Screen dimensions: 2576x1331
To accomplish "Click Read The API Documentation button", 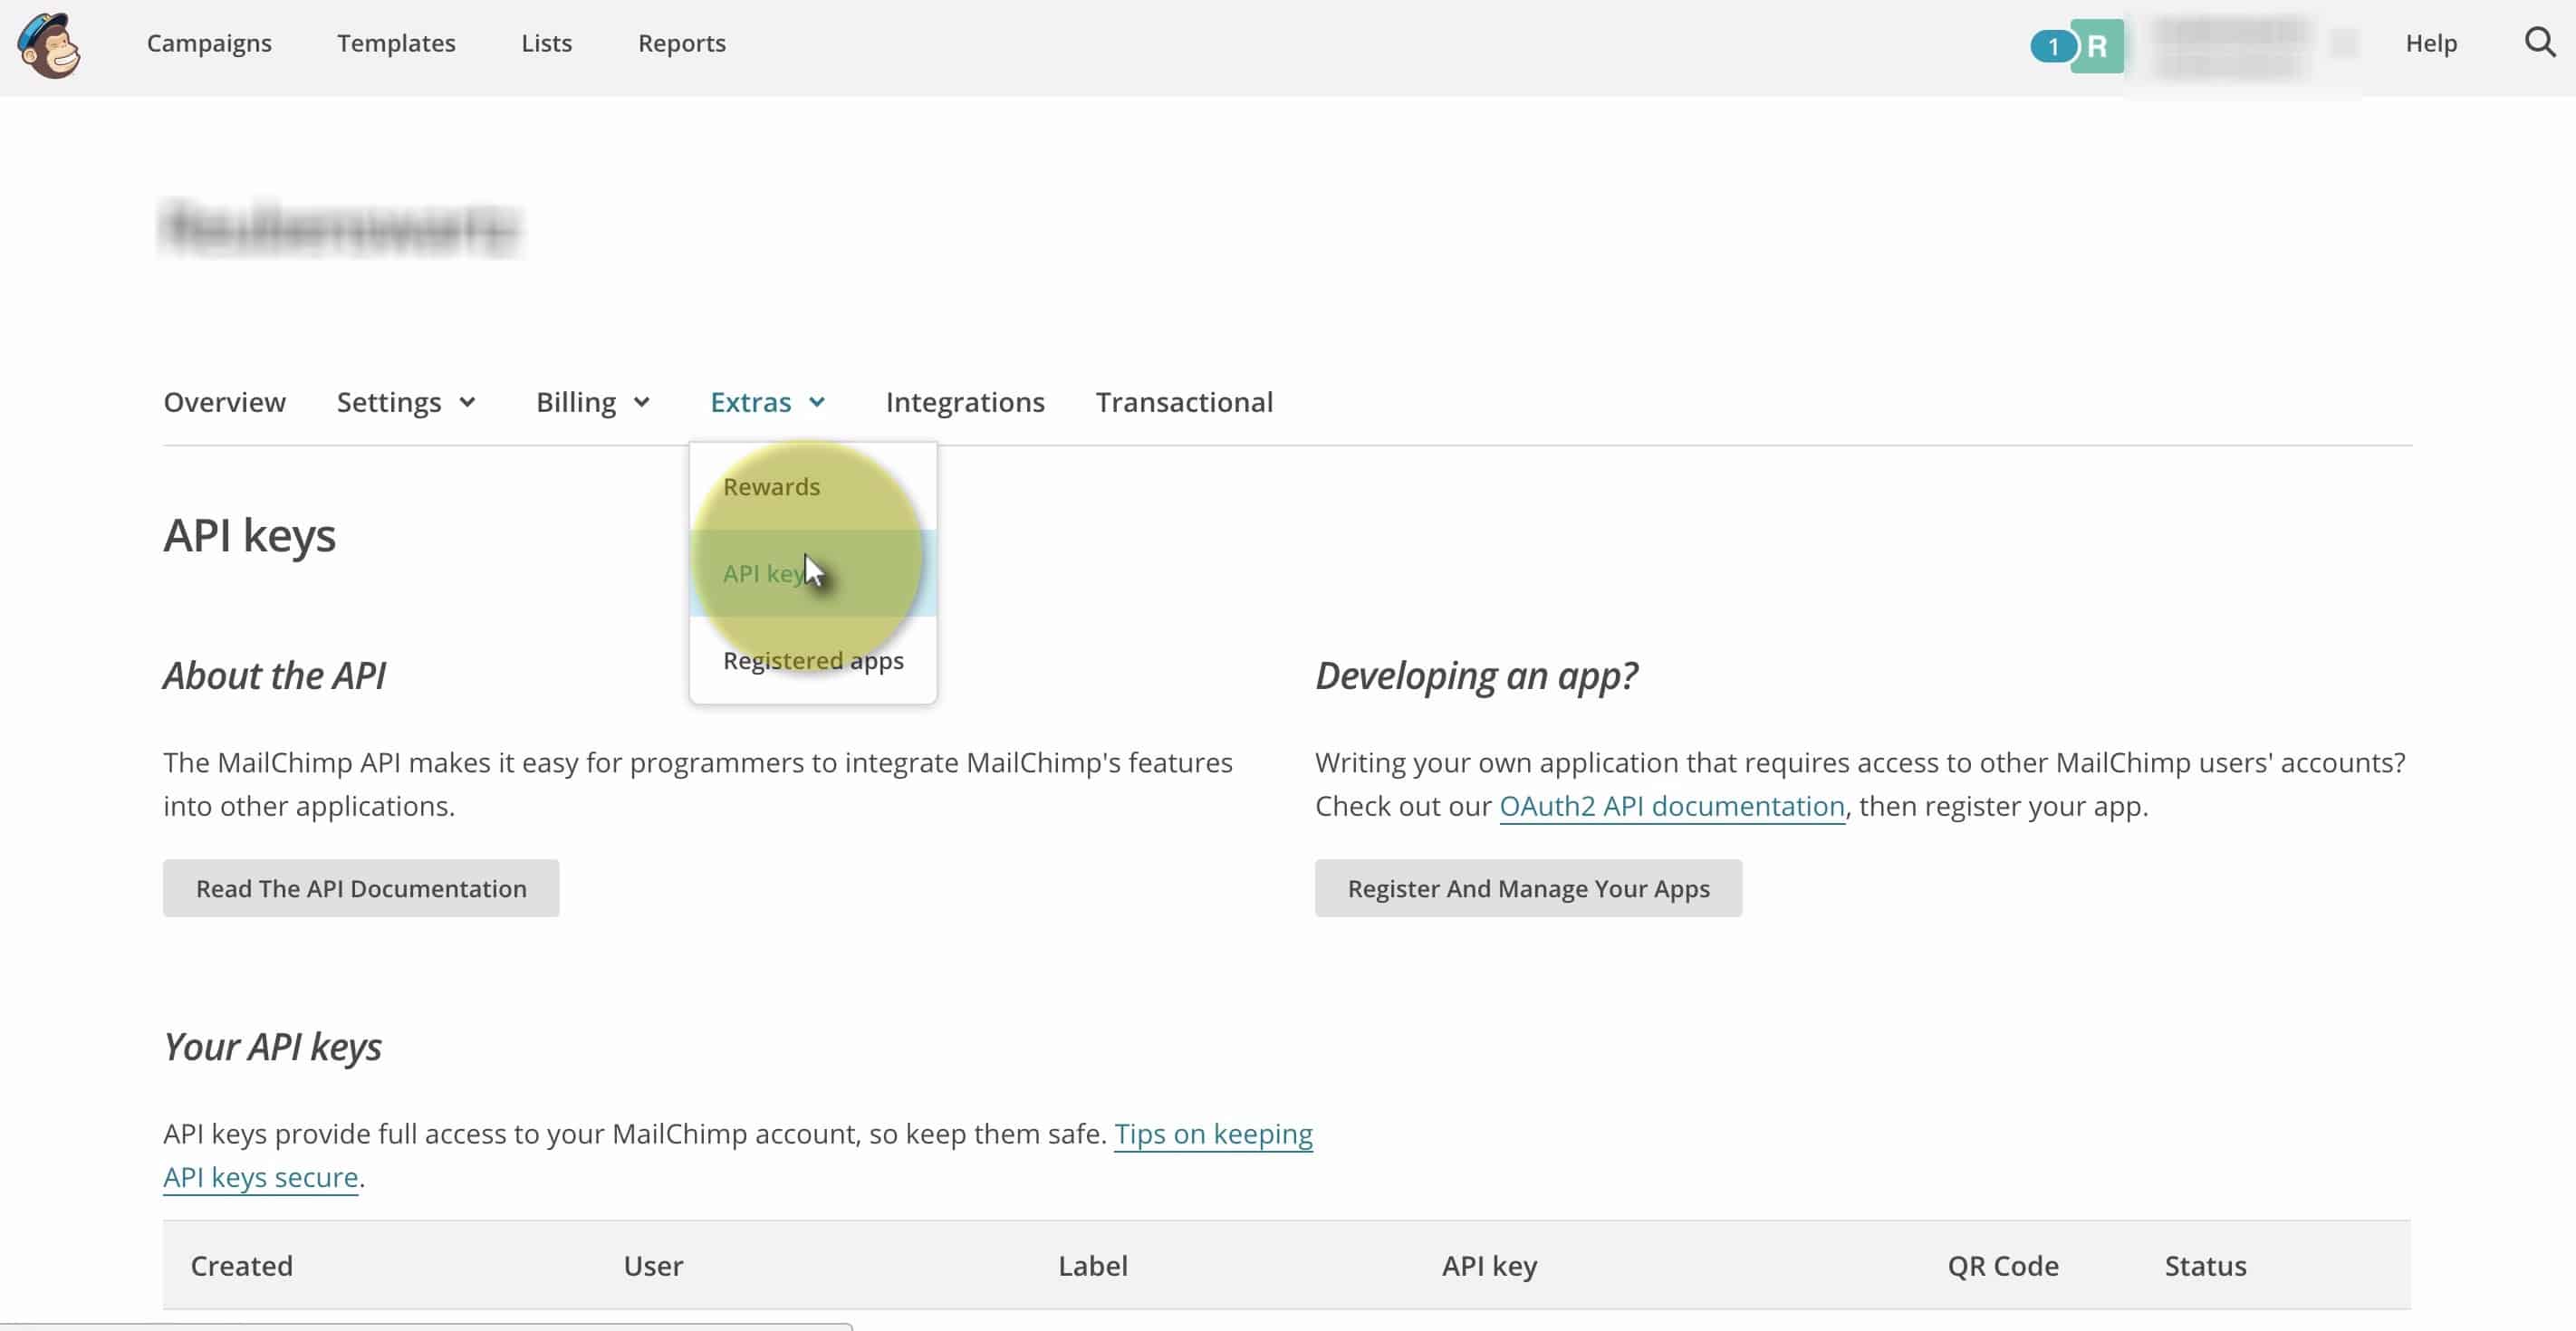I will point(361,888).
